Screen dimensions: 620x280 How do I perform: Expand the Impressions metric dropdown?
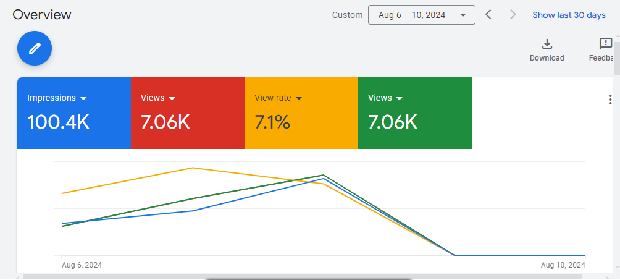coord(83,98)
